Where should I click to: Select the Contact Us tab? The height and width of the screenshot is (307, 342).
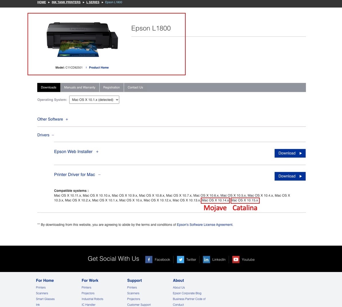point(135,87)
